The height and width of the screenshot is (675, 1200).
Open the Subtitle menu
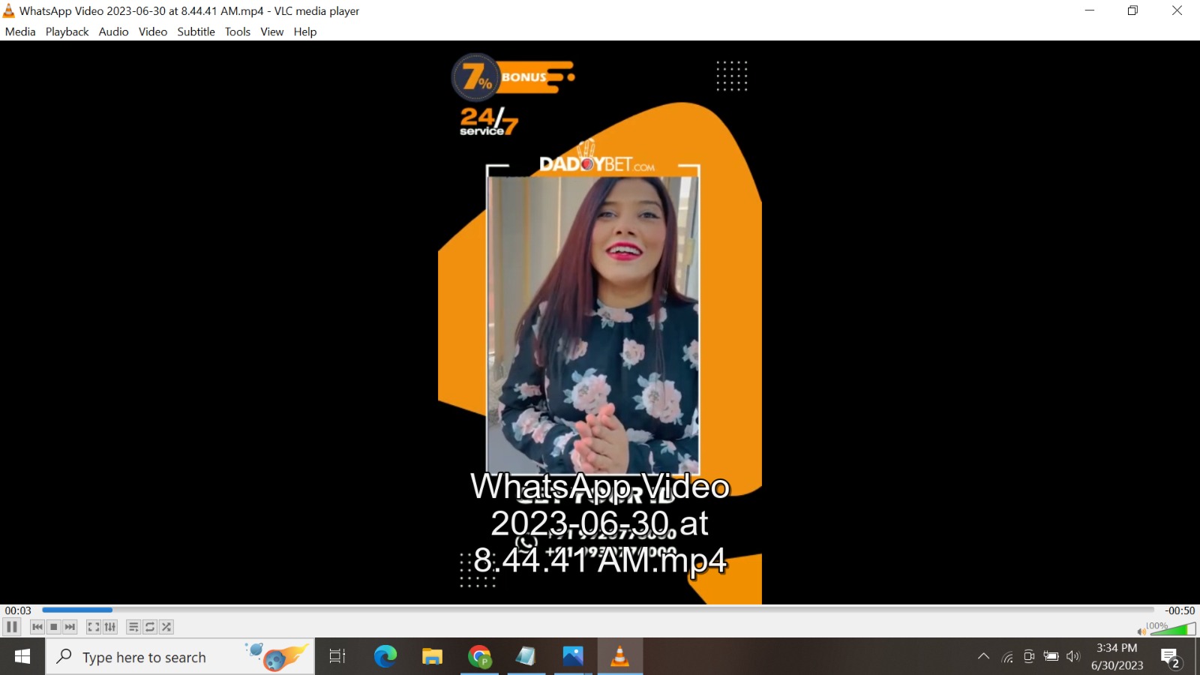tap(196, 31)
